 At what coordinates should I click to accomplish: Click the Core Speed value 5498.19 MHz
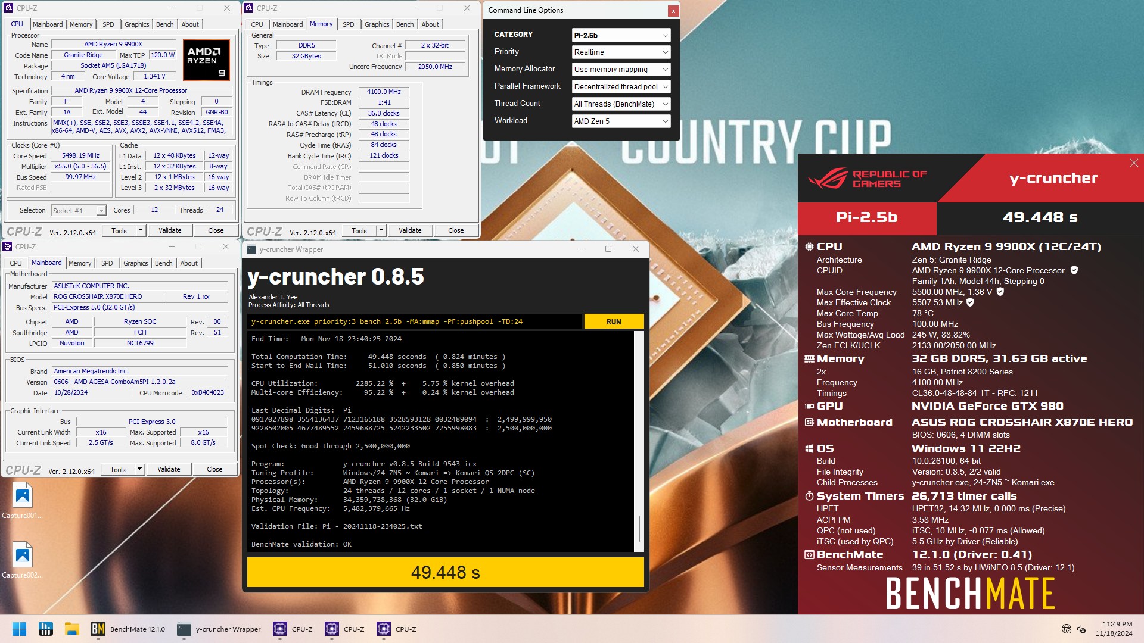point(81,155)
